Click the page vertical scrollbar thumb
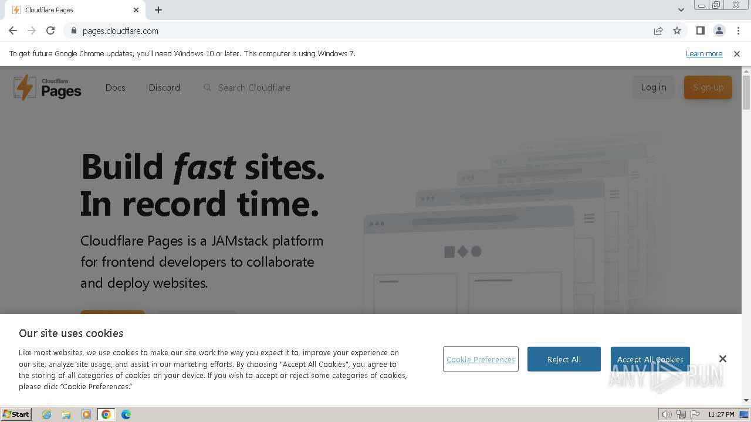The image size is (751, 422). tap(746, 93)
